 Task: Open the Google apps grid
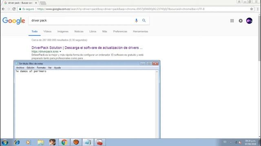[232, 21]
